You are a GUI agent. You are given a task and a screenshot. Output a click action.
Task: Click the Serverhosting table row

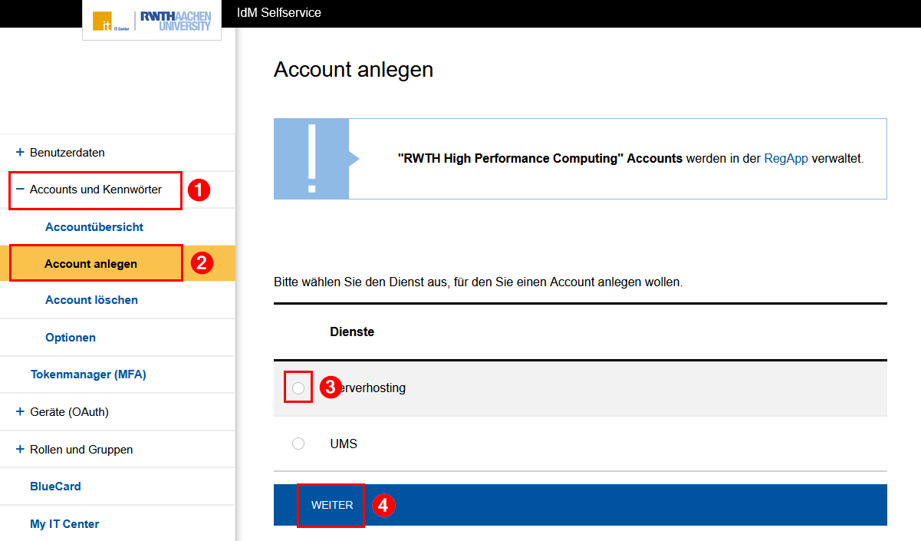pos(537,388)
